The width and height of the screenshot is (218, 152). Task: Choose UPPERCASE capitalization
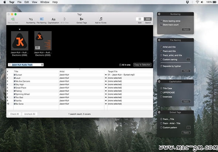(x=161, y=92)
